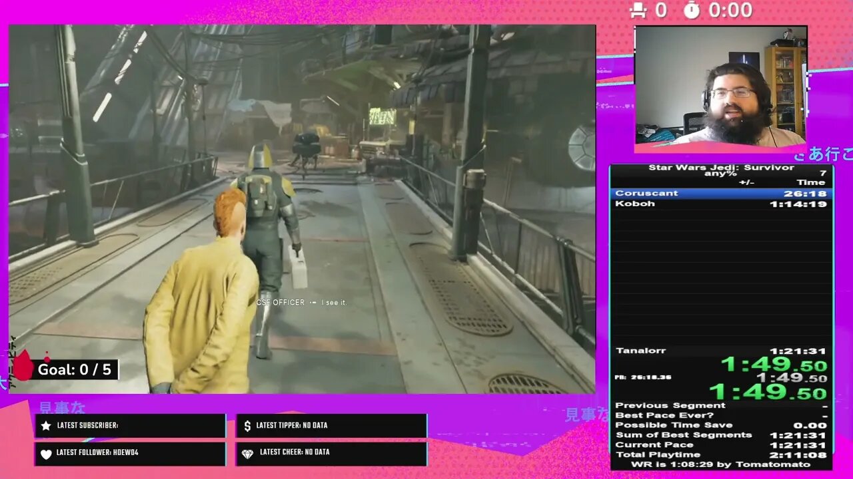This screenshot has width=853, height=479.
Task: Select the Coruscant split row
Action: 721,194
